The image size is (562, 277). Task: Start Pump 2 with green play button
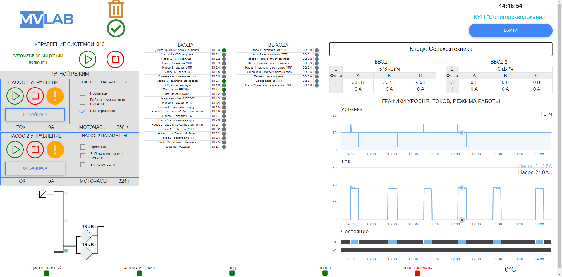[15, 149]
